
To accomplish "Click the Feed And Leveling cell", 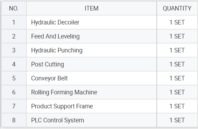I will click(x=92, y=36).
